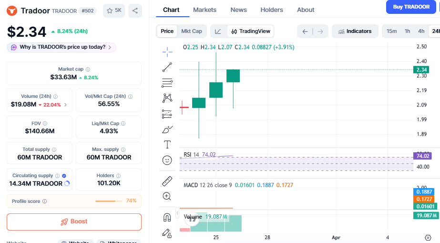Expand Volume (24h) details chevron
440x243 pixels.
[65, 105]
